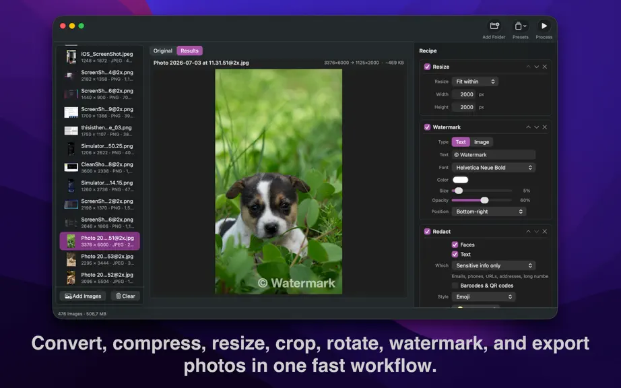The width and height of the screenshot is (621, 388).
Task: Move the Redact step up
Action: click(528, 232)
